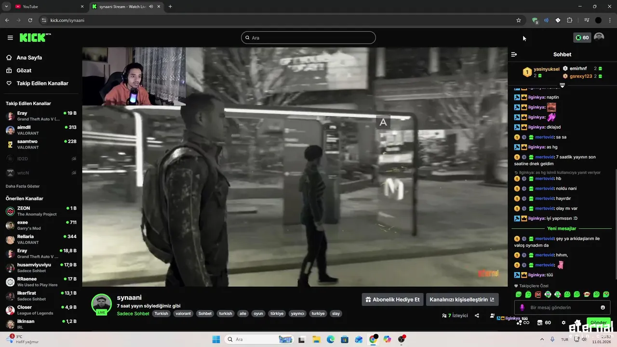The image size is (617, 347).
Task: Open the Kick hamburger menu
Action: click(x=10, y=38)
